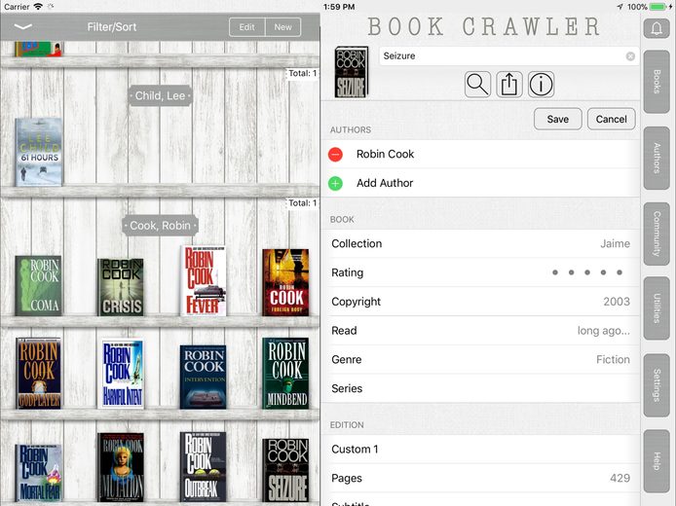
Task: Tap the magnifying glass search icon
Action: point(477,84)
